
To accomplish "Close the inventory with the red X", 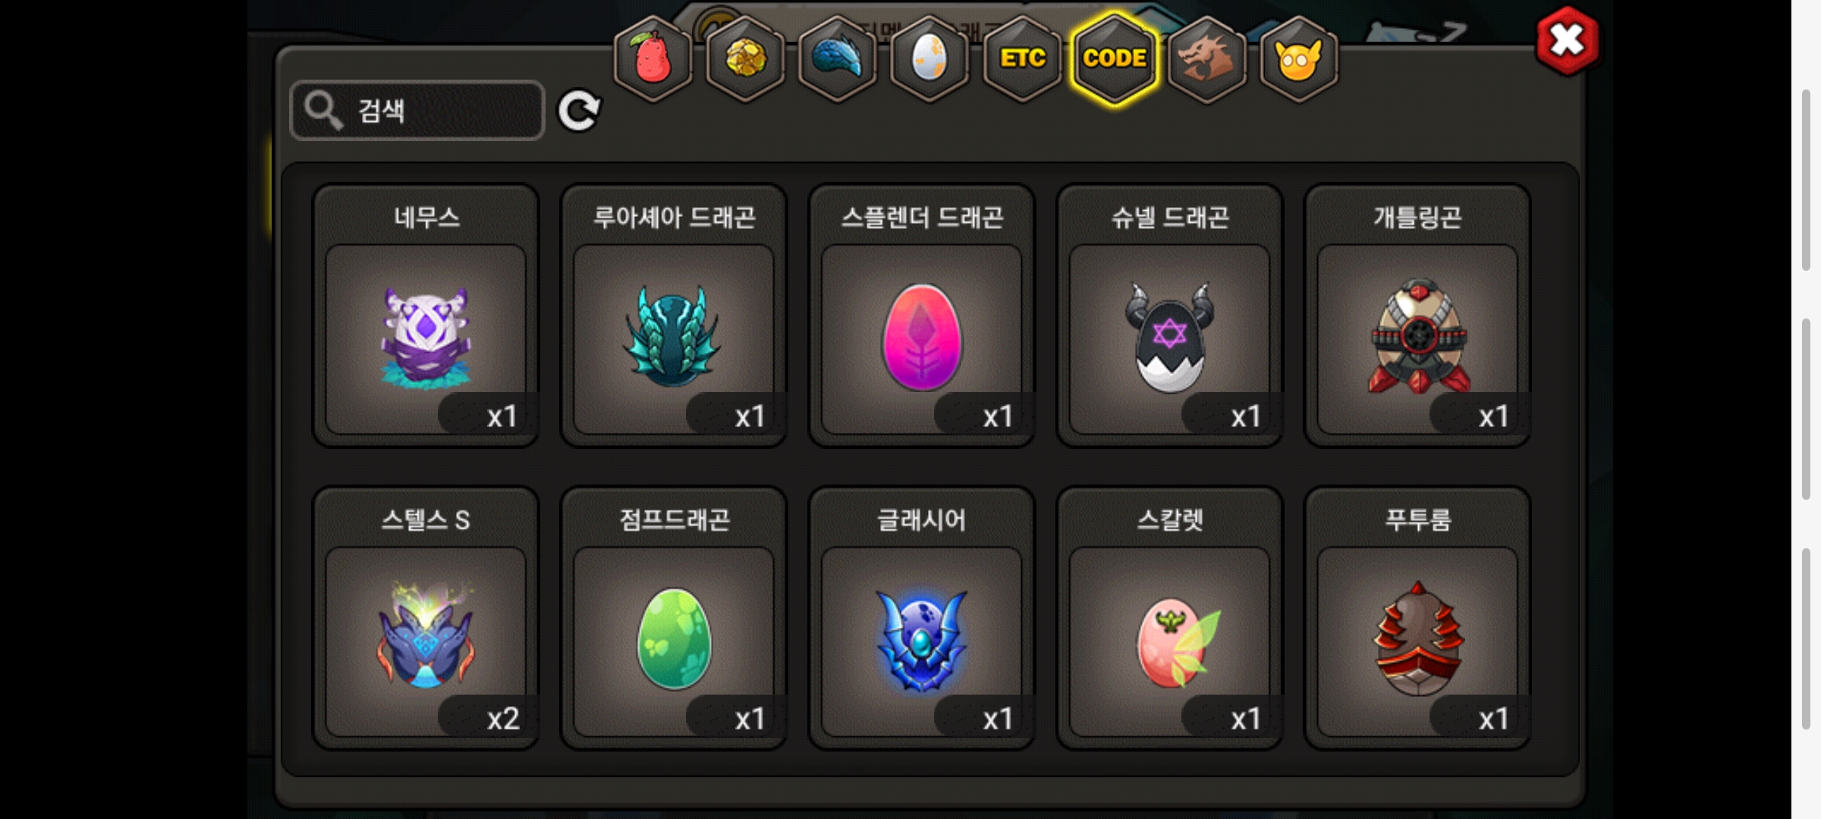I will 1568,41.
